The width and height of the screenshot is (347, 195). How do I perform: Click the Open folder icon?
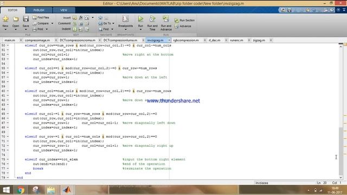coord(16,19)
